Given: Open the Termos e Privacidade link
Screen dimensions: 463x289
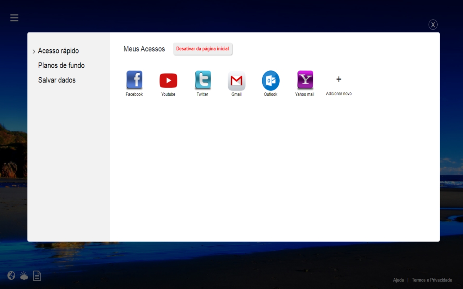Looking at the screenshot, I should (432, 280).
